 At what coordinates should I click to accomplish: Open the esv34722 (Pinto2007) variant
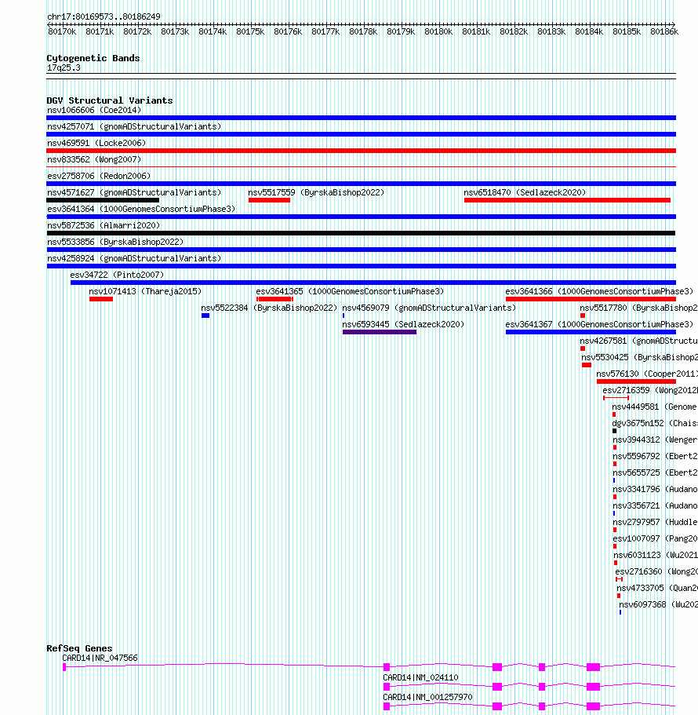[x=117, y=275]
